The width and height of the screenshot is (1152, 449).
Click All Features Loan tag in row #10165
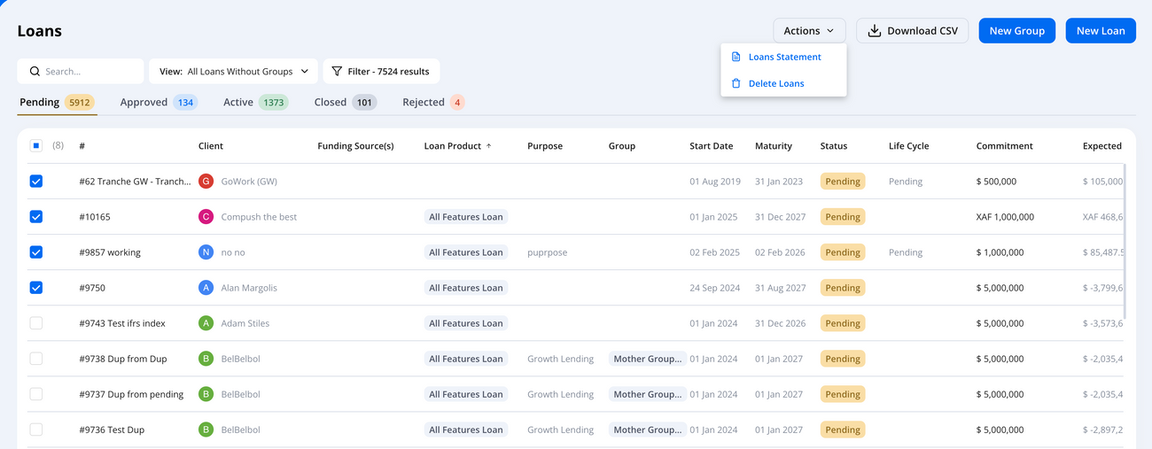466,216
